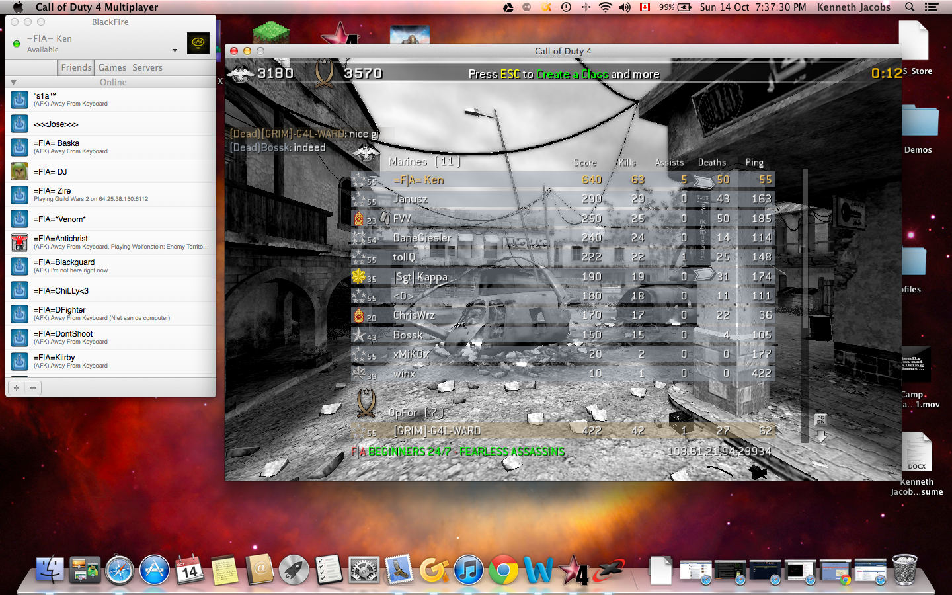Switch to the Friends tab in BlackFire

(76, 67)
